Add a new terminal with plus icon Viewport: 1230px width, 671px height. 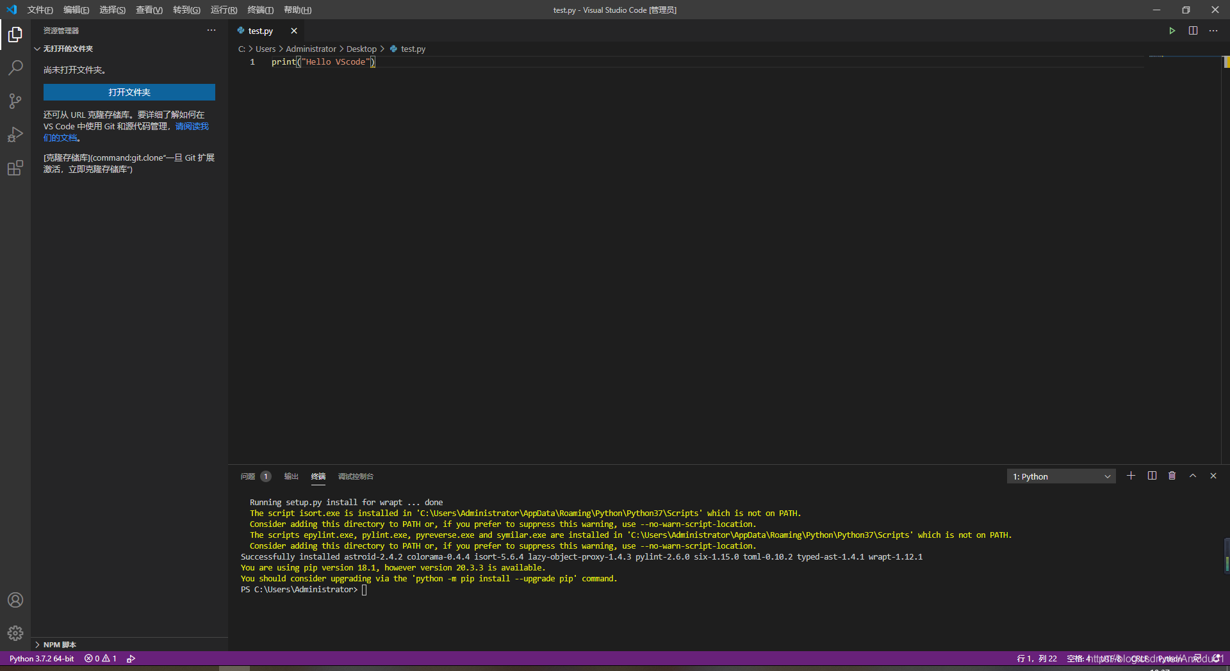pos(1131,476)
